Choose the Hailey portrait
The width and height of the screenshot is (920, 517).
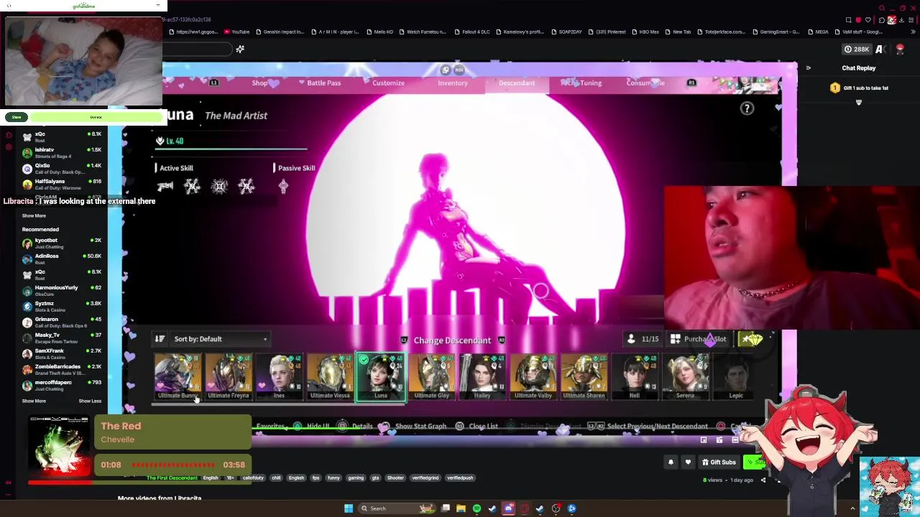482,376
